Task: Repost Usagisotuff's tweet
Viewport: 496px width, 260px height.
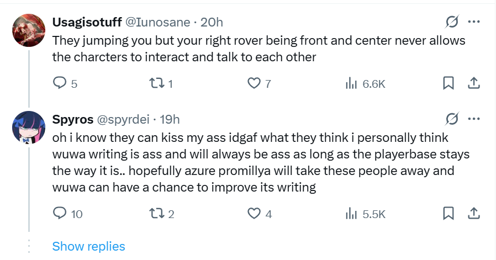Action: coord(156,83)
